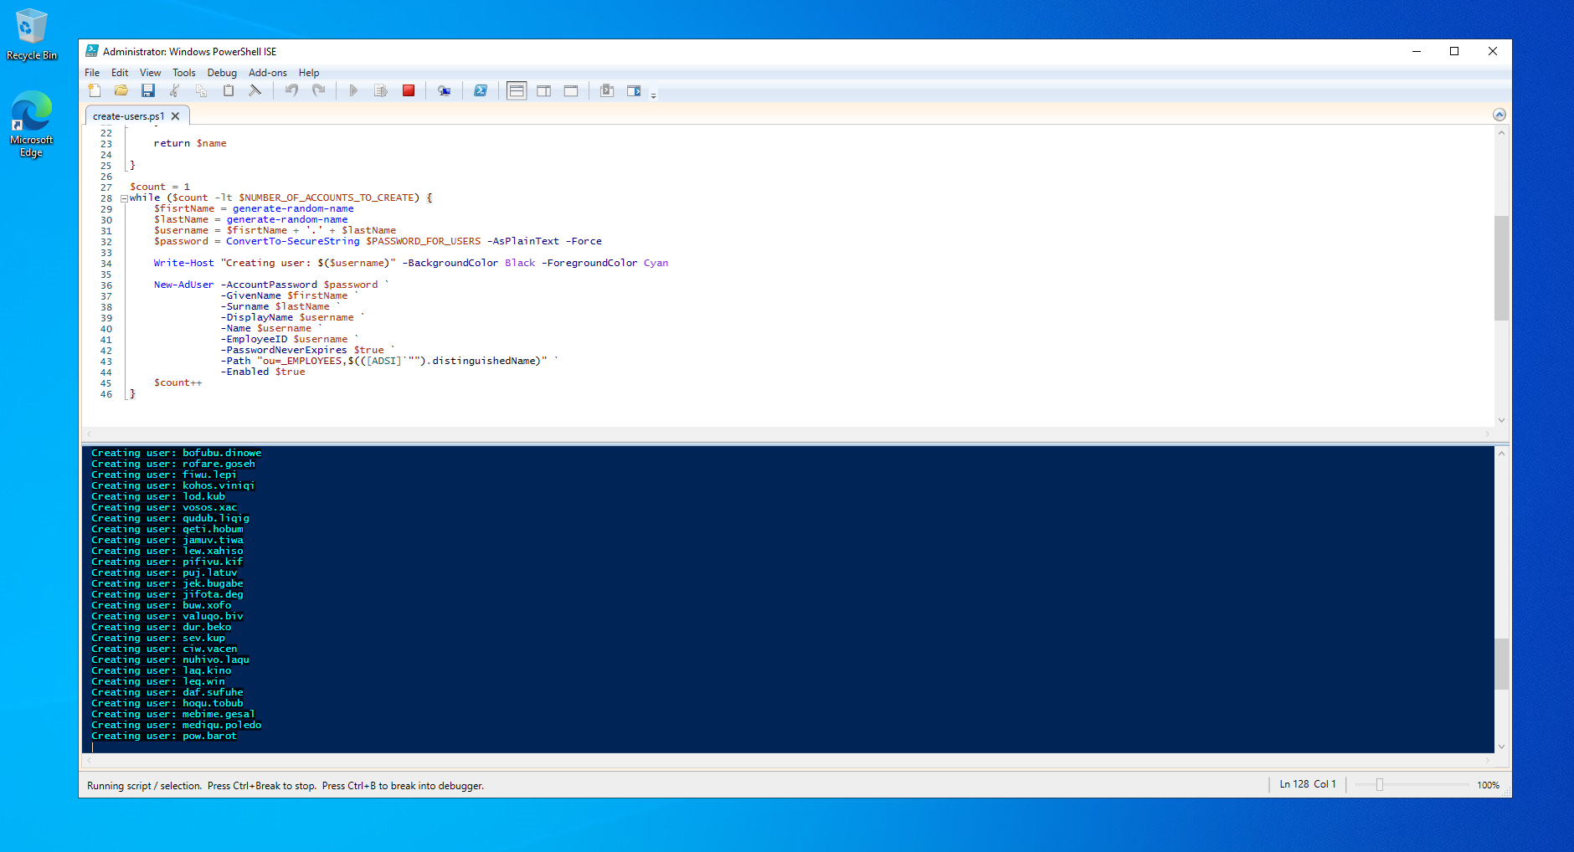Click 'Cyan' color value in line 34
This screenshot has height=852, width=1574.
pyautogui.click(x=656, y=263)
